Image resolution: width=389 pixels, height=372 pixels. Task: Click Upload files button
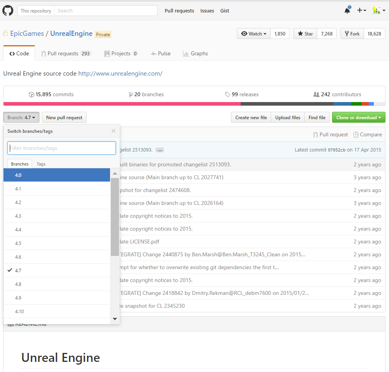tap(288, 117)
